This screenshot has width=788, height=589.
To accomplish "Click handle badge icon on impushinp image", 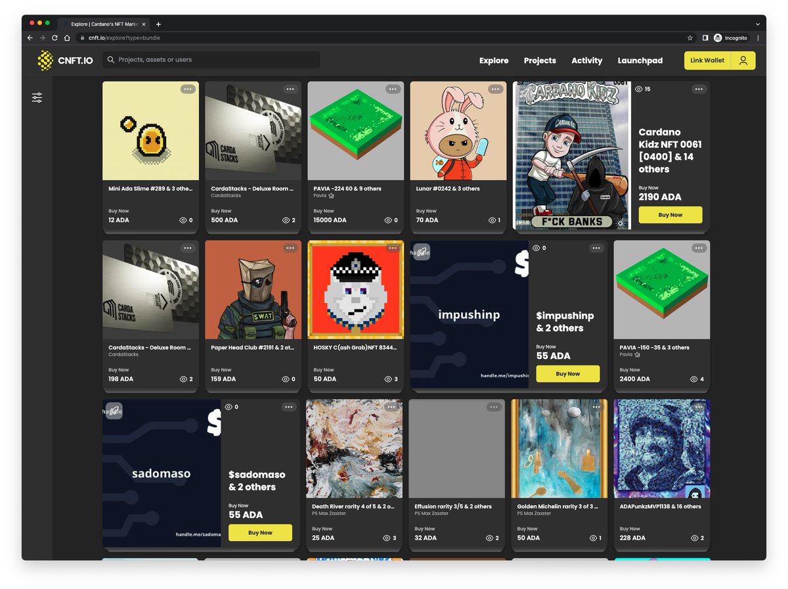I will click(422, 252).
